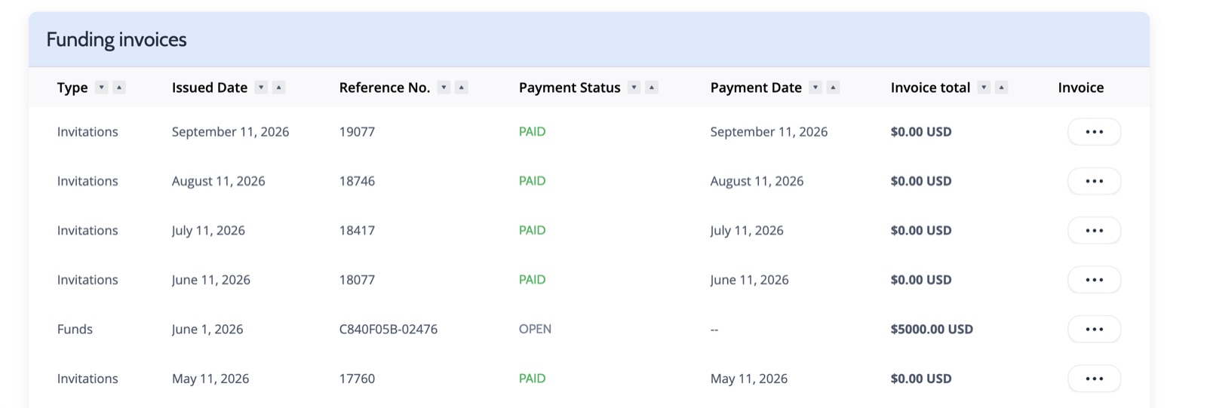Screen dimensions: 1207x408
Task: Click the Payment Date column header
Action: 756,87
